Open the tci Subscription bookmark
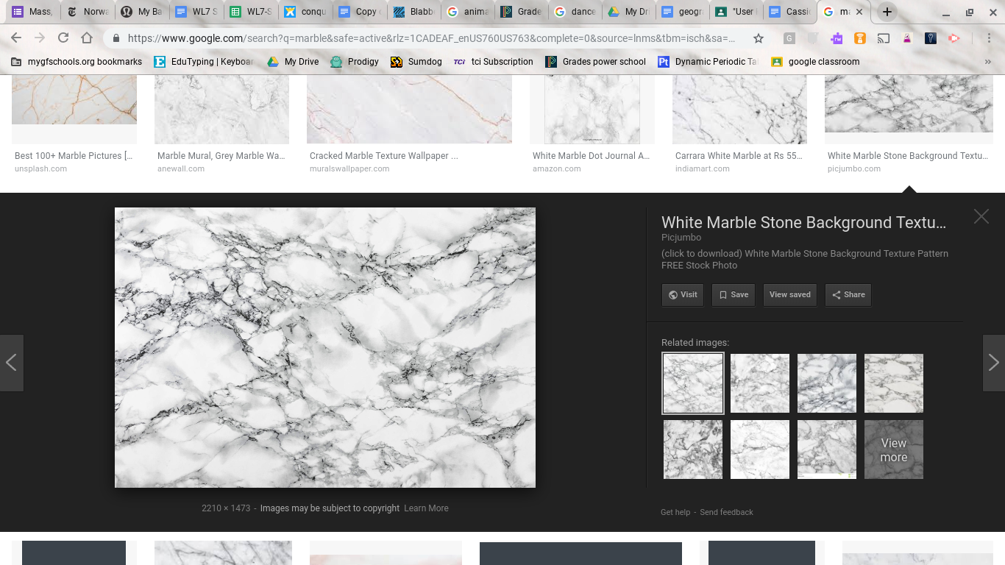 [493, 62]
